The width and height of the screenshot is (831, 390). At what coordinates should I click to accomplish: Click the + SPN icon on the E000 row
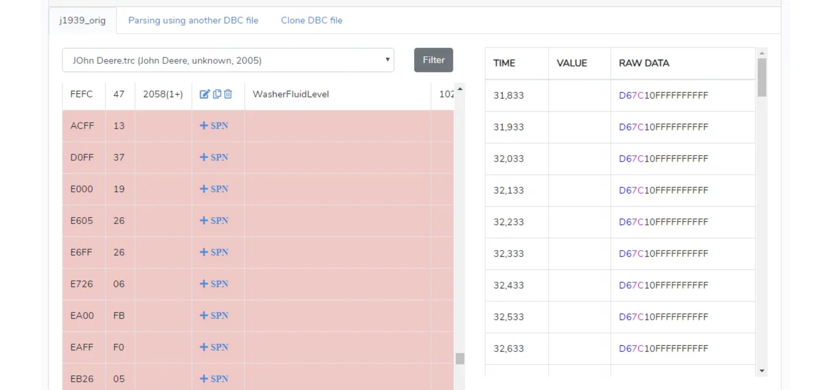click(214, 189)
